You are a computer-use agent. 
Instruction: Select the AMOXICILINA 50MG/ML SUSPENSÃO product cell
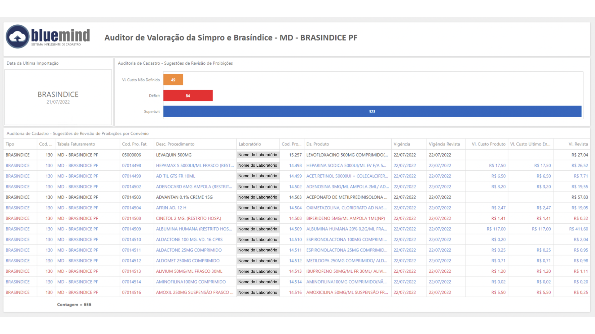[347, 293]
